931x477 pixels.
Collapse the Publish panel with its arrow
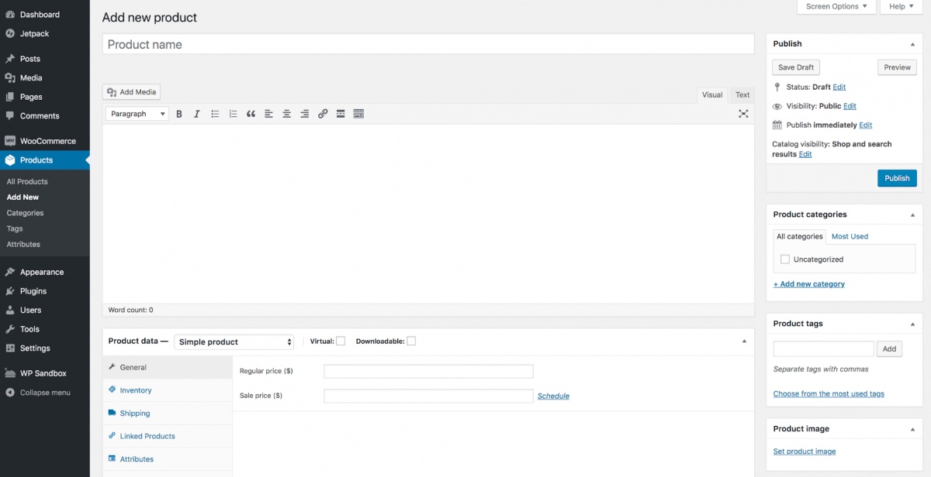coord(912,44)
